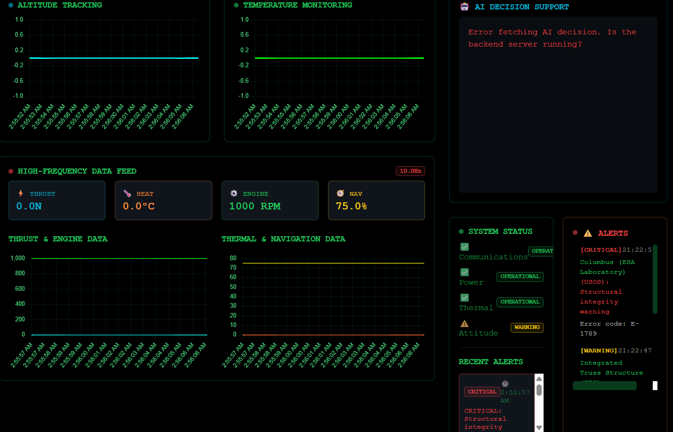Click the thermometer icon on Heat card
Screen dimensions: 673x432
click(127, 193)
